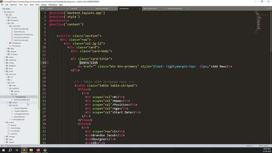The height and width of the screenshot is (153, 272).
Task: Open AuthController.php from the sidebar
Action: 21,29
